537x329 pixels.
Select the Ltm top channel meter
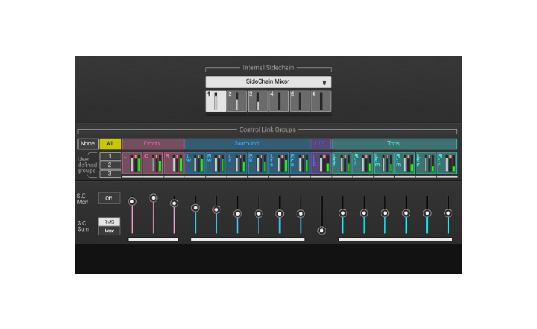click(384, 164)
